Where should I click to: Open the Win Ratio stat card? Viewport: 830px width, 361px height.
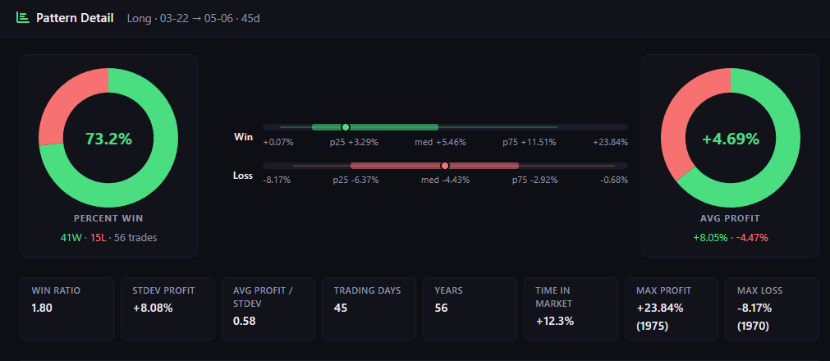click(x=66, y=308)
